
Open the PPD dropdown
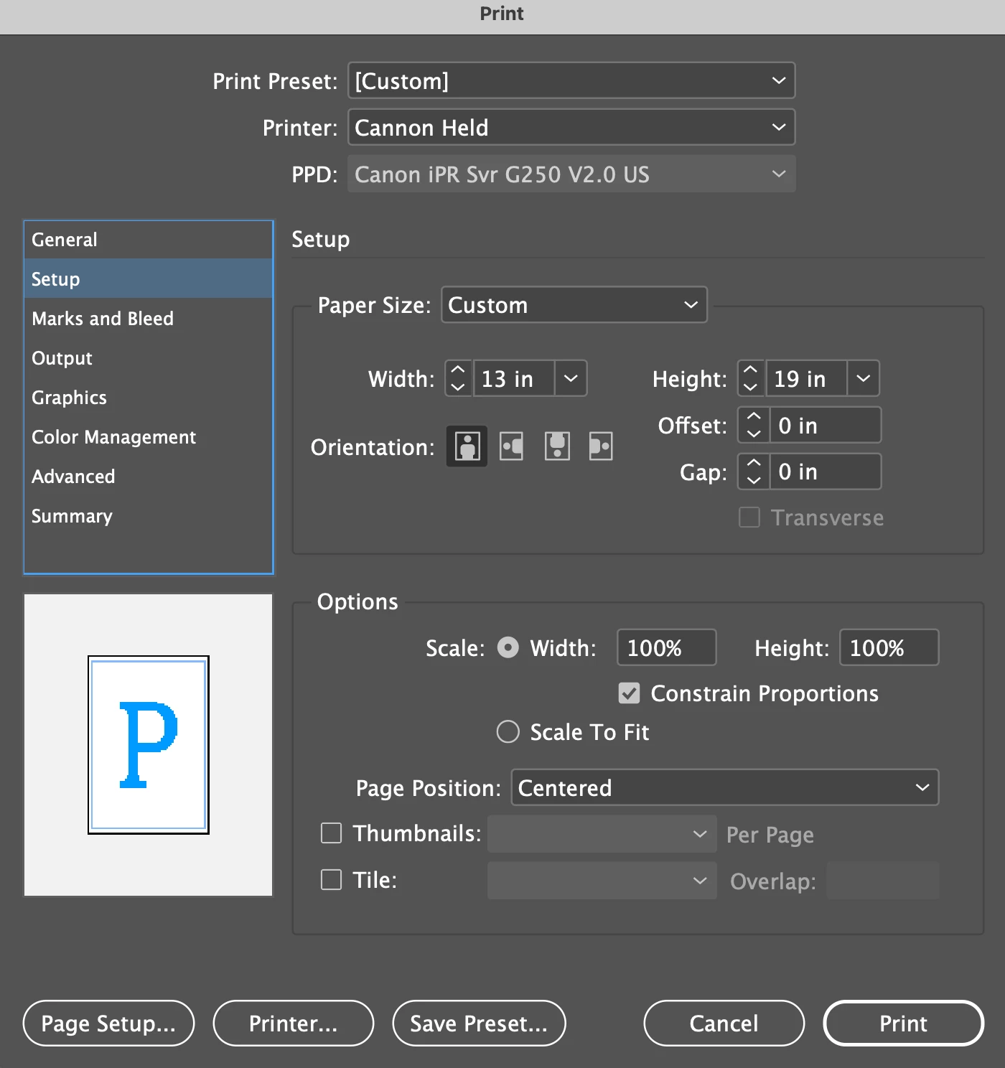click(x=571, y=174)
